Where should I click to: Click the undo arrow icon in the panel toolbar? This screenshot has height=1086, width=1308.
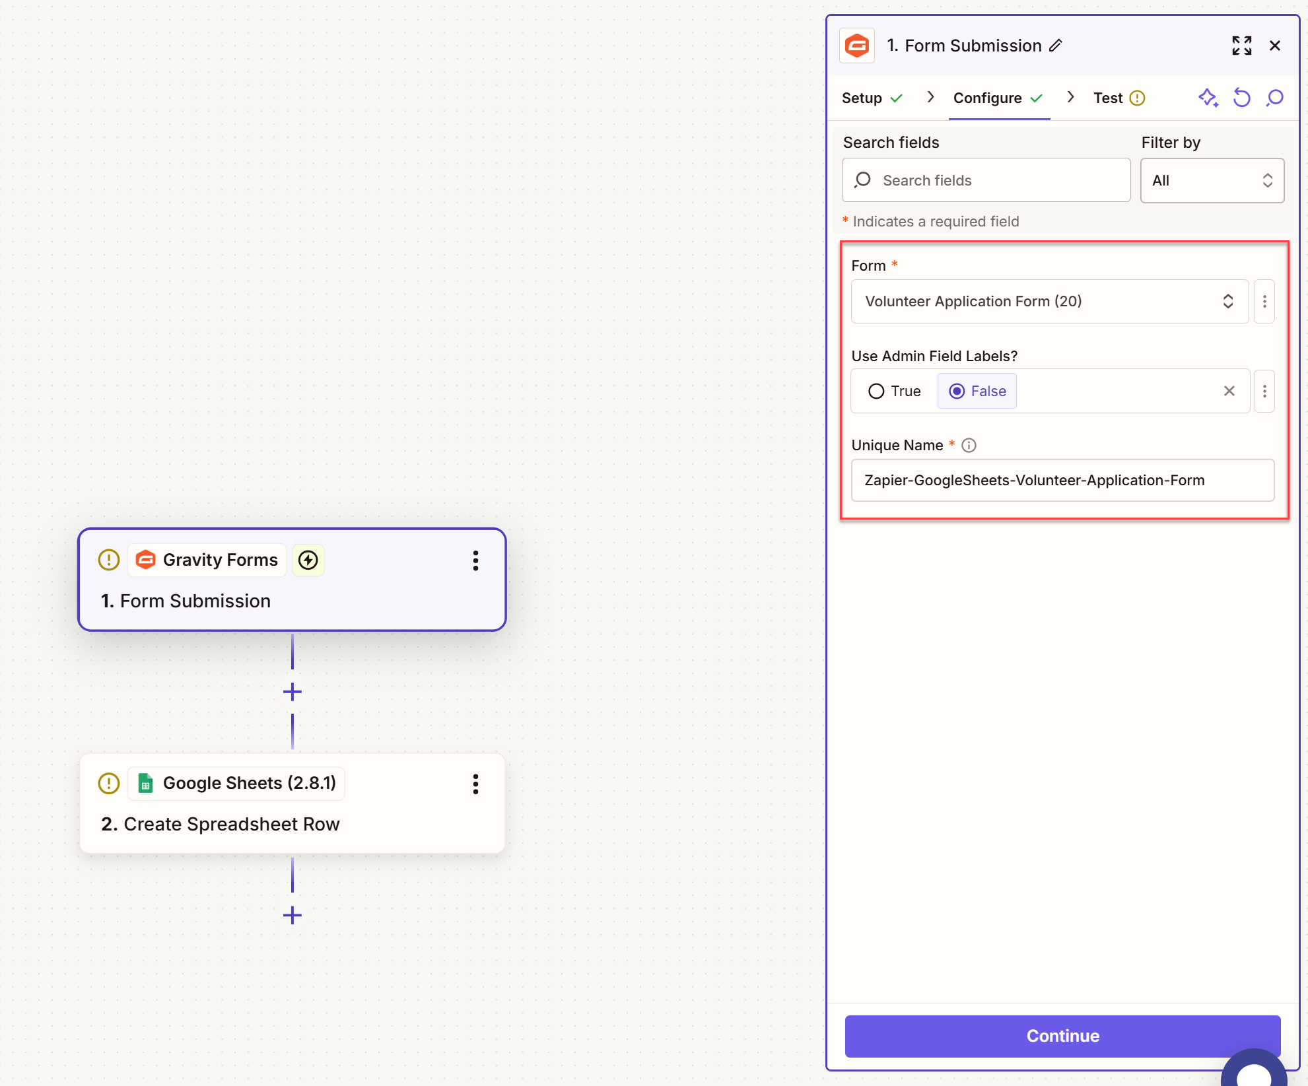point(1241,98)
